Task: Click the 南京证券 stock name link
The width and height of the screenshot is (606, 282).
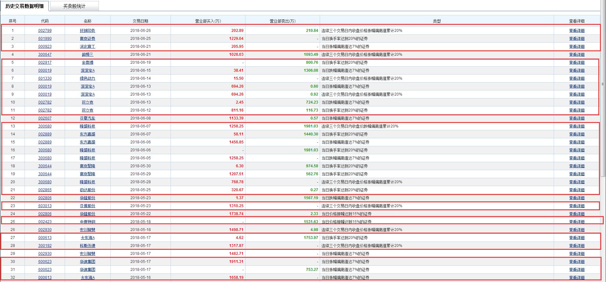Action: point(87,39)
